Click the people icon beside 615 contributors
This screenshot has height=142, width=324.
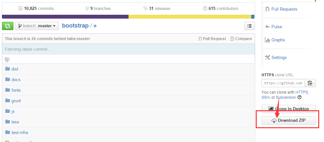click(x=205, y=8)
